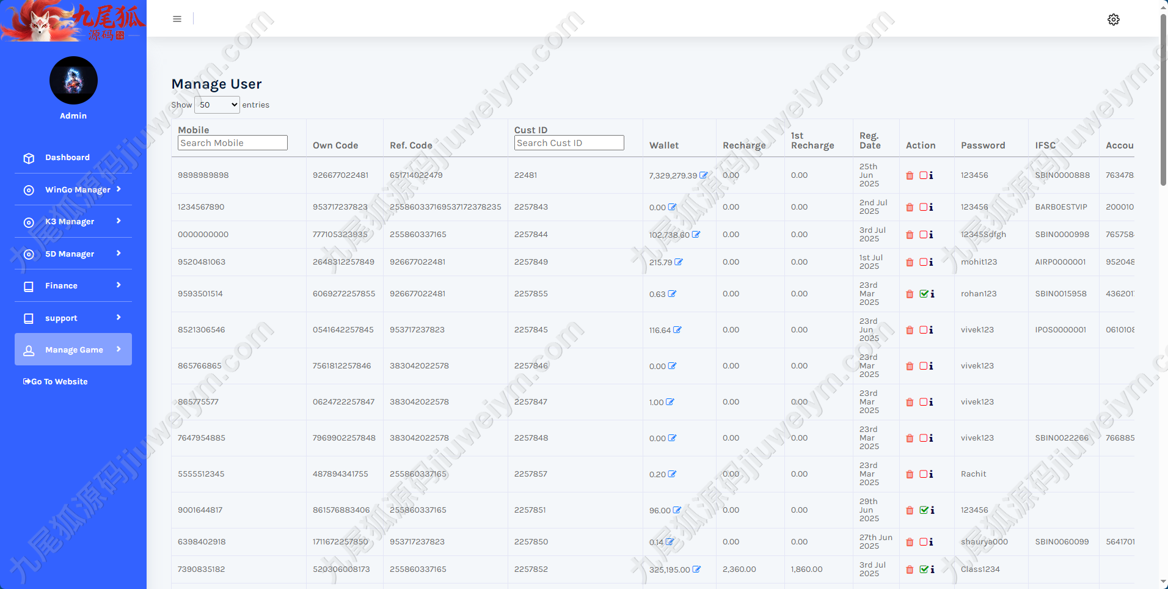Image resolution: width=1168 pixels, height=589 pixels.
Task: Open the Show entries dropdown
Action: click(217, 105)
